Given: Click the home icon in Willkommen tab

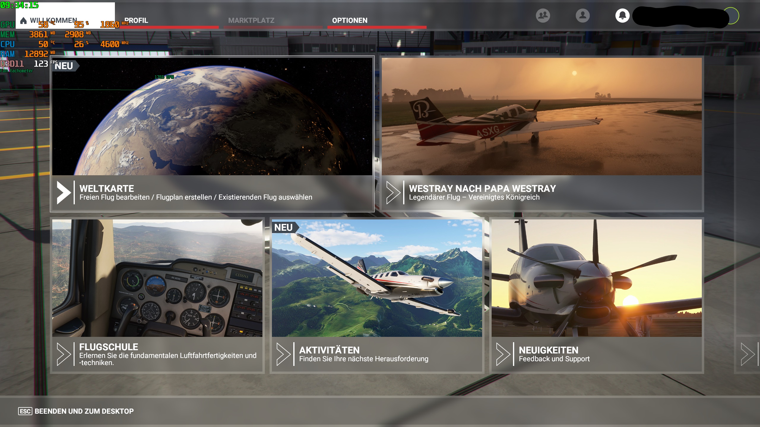Looking at the screenshot, I should 23,21.
